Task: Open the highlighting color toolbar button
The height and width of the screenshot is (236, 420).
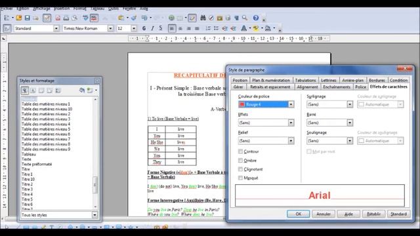Action: 256,28
